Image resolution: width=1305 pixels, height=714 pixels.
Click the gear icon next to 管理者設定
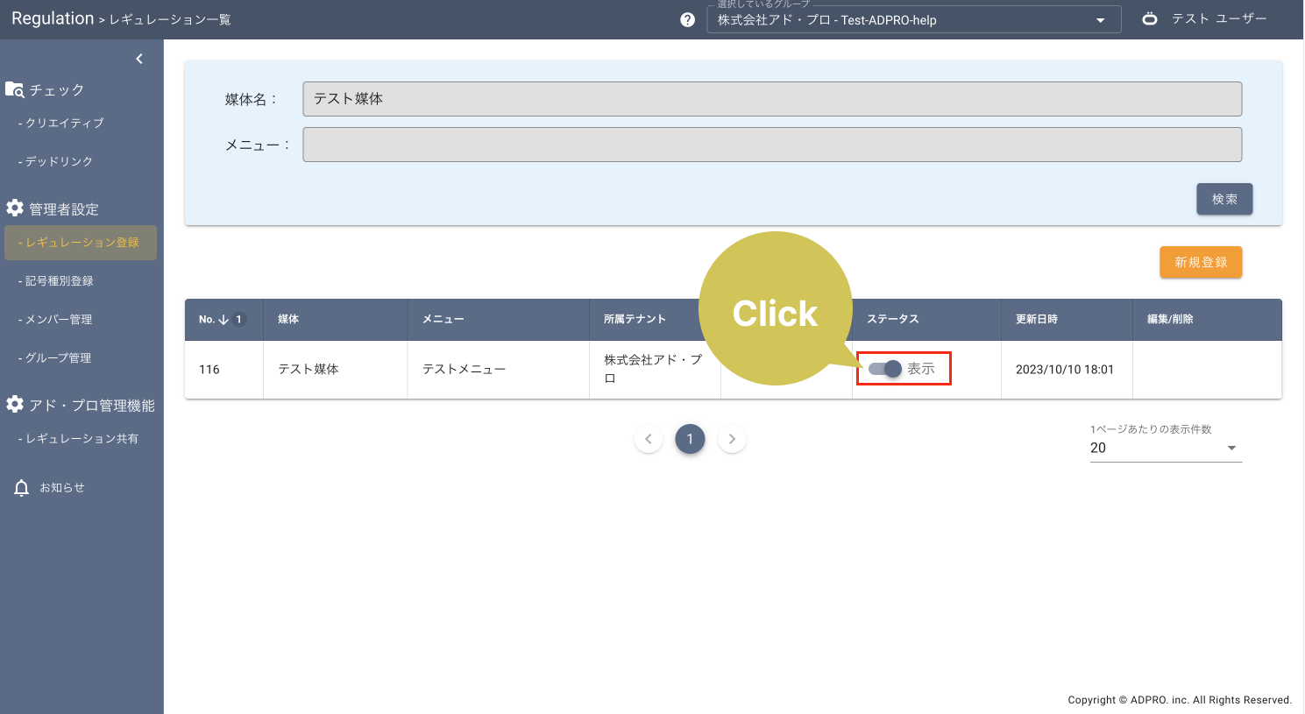[x=14, y=209]
